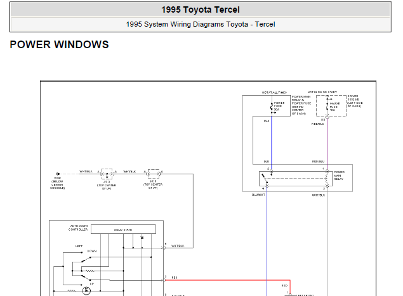Click the WHT/BLK label at switch connector pin 4
Image resolution: width=403 pixels, height=296 pixels.
(178, 246)
